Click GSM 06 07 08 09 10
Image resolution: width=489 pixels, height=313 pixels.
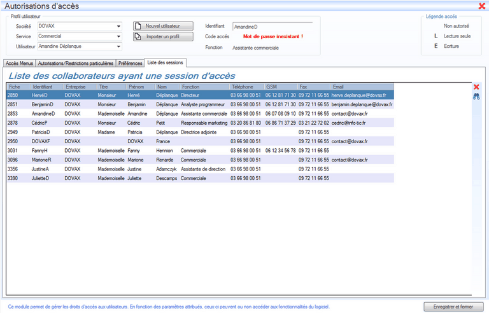(280, 113)
